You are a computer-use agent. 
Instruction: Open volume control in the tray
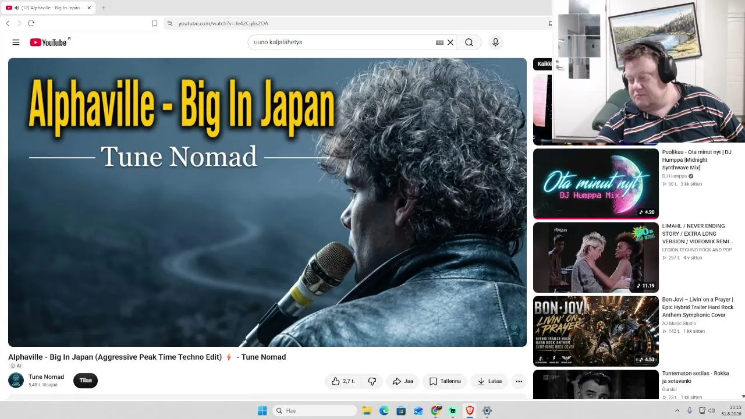tap(712, 411)
